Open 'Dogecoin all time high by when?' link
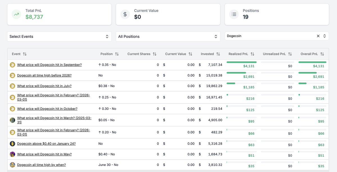 pyautogui.click(x=42, y=165)
